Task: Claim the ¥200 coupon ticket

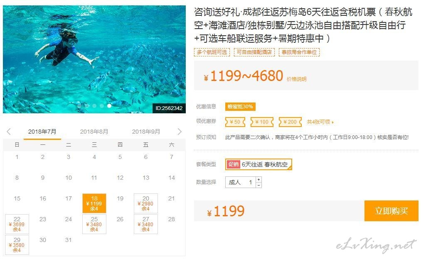Action: tap(290, 122)
